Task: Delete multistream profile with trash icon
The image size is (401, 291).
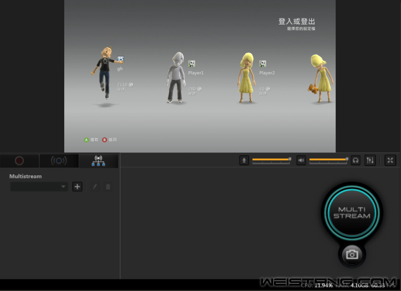Action: 108,187
